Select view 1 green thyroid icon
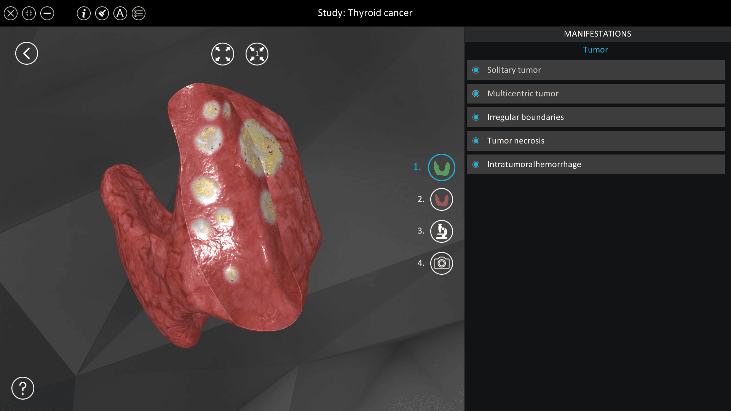This screenshot has width=731, height=411. 442,167
